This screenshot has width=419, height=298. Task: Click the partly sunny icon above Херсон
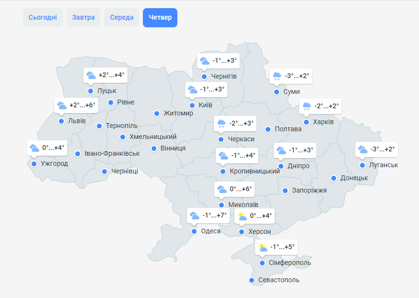242,216
